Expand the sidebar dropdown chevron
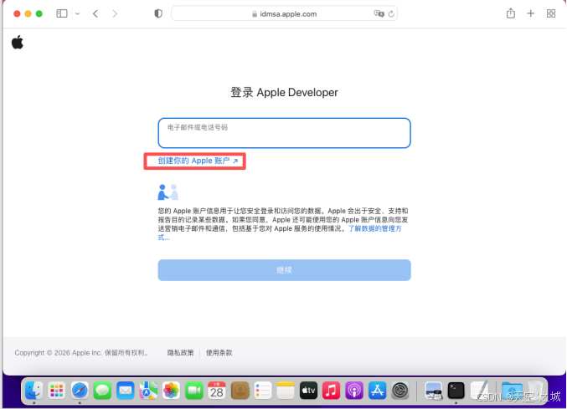The width and height of the screenshot is (567, 409). pos(77,14)
